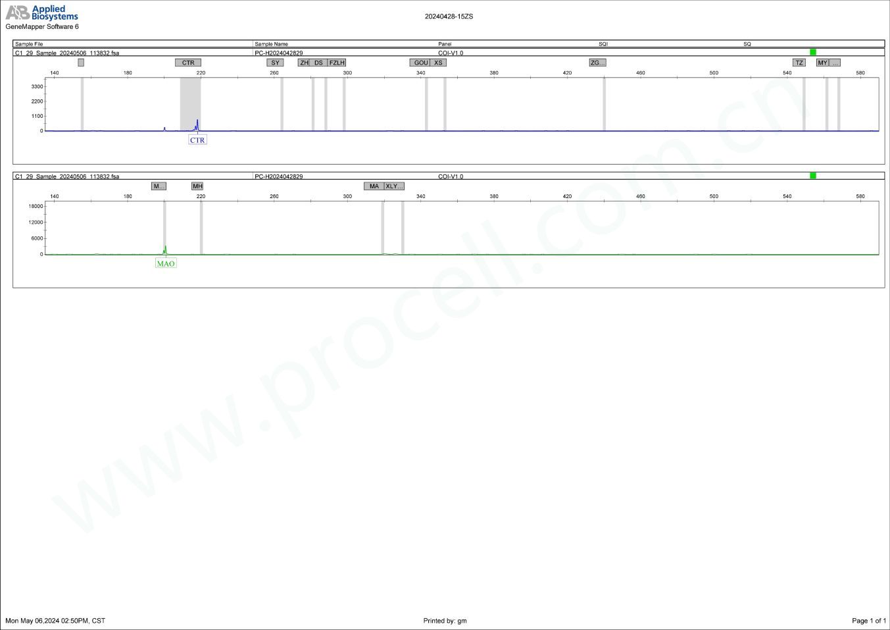Screen dimensions: 890x630
Task: Click the blue CTR allele call box
Action: [197, 140]
